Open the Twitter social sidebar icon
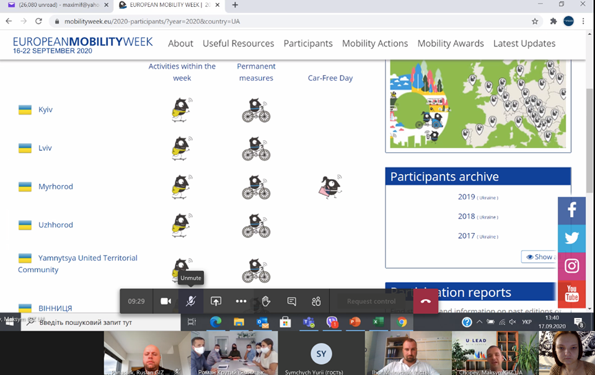595x375 pixels. [571, 238]
